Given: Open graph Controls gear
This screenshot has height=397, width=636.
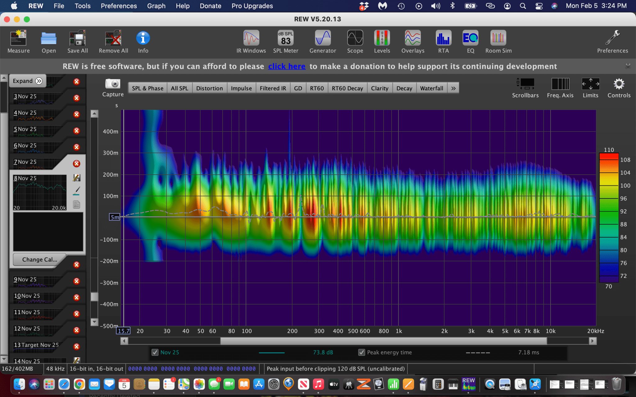Looking at the screenshot, I should [x=619, y=88].
